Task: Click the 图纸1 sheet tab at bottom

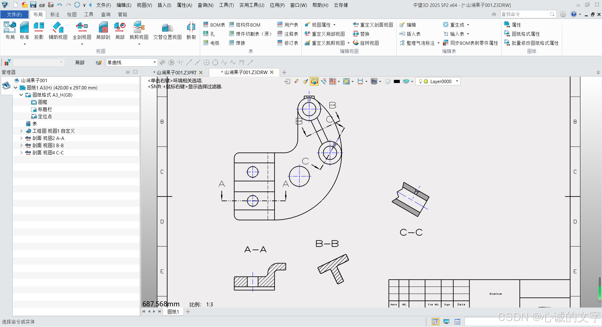Action: [173, 312]
